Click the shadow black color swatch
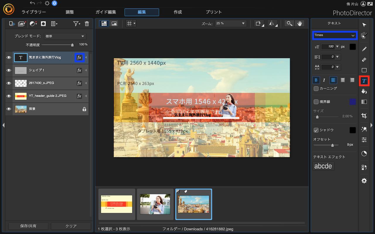Viewport: 375px width, 234px height. click(352, 130)
